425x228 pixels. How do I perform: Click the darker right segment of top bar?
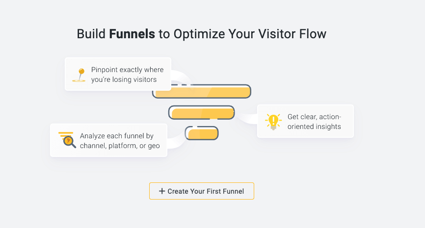coord(231,92)
